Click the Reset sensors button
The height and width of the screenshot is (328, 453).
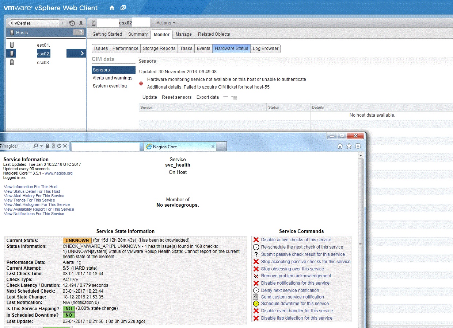pos(176,97)
